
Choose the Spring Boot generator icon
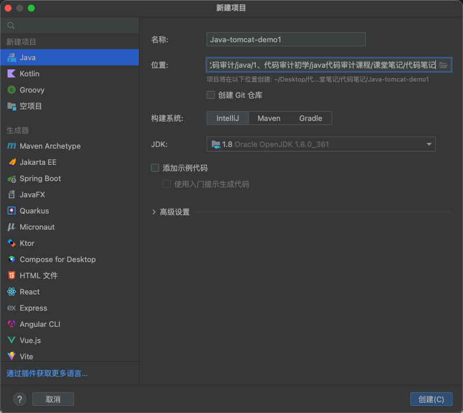click(x=11, y=179)
